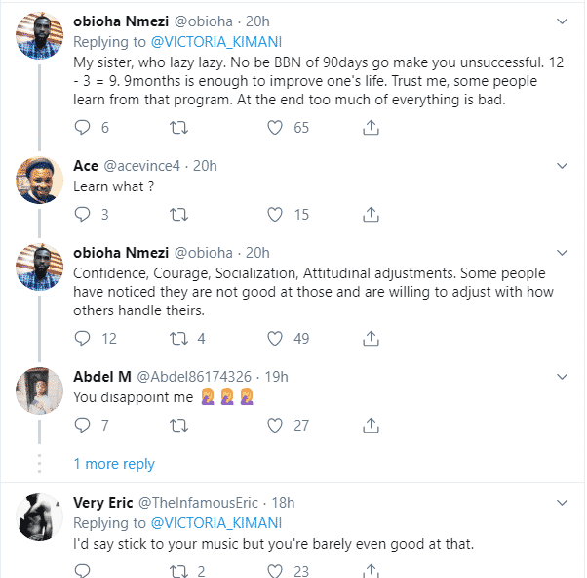The image size is (587, 578).
Task: Expand options for Abdel M's tweet
Action: [562, 376]
